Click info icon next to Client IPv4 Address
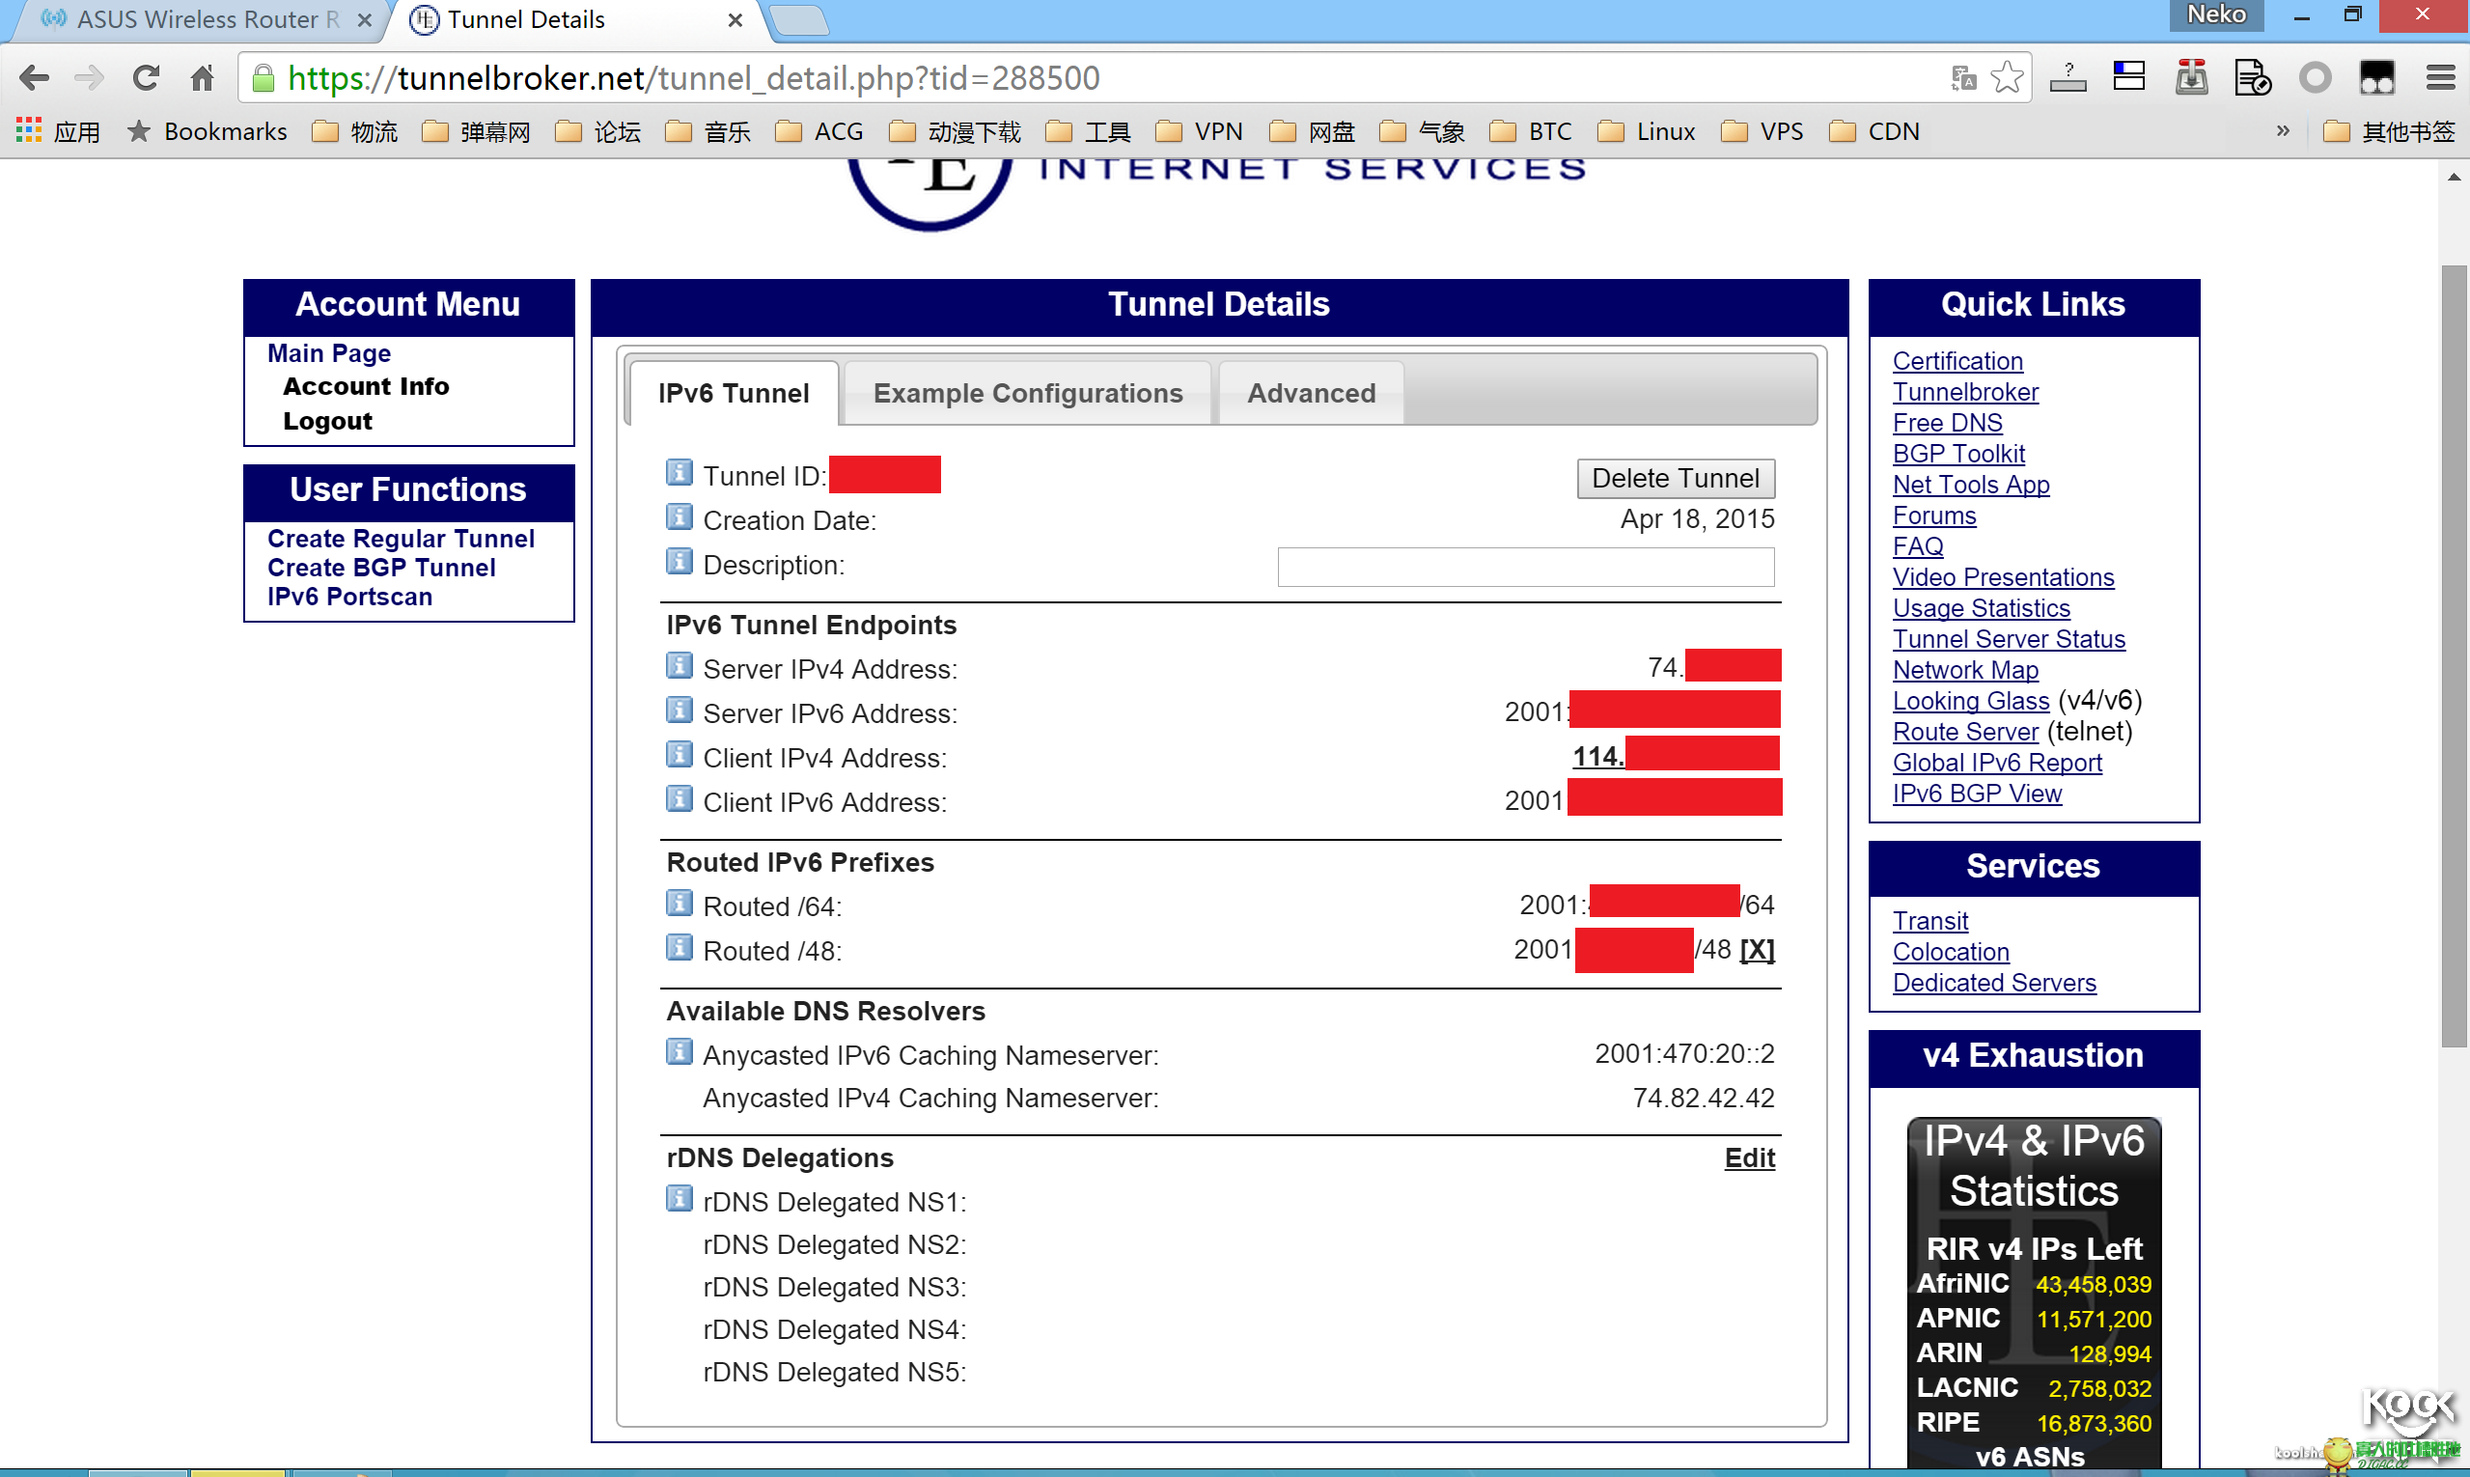The image size is (2470, 1477). 679,754
